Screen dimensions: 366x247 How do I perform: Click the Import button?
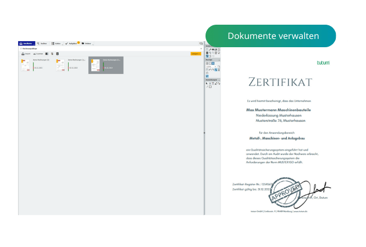[26, 54]
